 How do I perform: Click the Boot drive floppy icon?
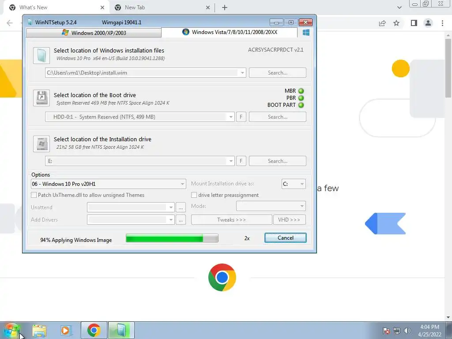click(41, 98)
